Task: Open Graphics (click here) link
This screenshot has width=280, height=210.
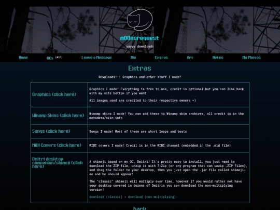Action: [x=54, y=94]
